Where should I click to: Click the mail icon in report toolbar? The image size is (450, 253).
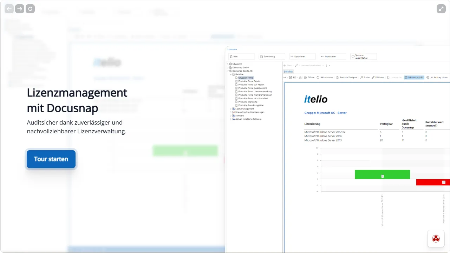pos(295,78)
